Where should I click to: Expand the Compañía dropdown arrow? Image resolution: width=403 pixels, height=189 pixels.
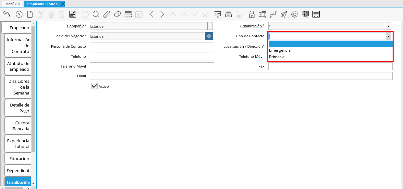pos(210,26)
